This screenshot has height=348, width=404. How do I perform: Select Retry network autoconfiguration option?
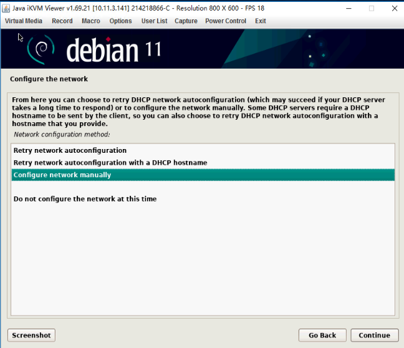[203, 150]
